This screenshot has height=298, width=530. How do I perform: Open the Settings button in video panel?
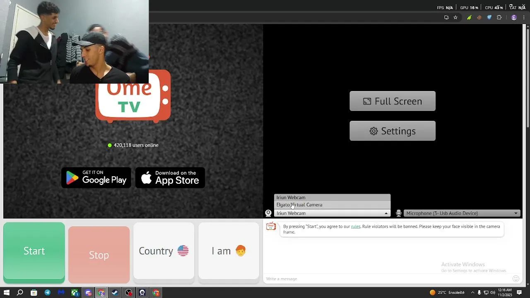click(393, 131)
